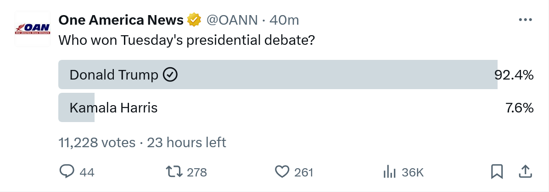Click the voted checkmark beside Donald Trump
Viewport: 549px width, 192px height.
coord(171,75)
